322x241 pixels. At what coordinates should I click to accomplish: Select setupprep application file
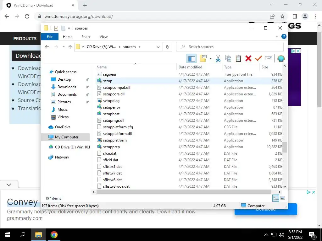[111, 147]
